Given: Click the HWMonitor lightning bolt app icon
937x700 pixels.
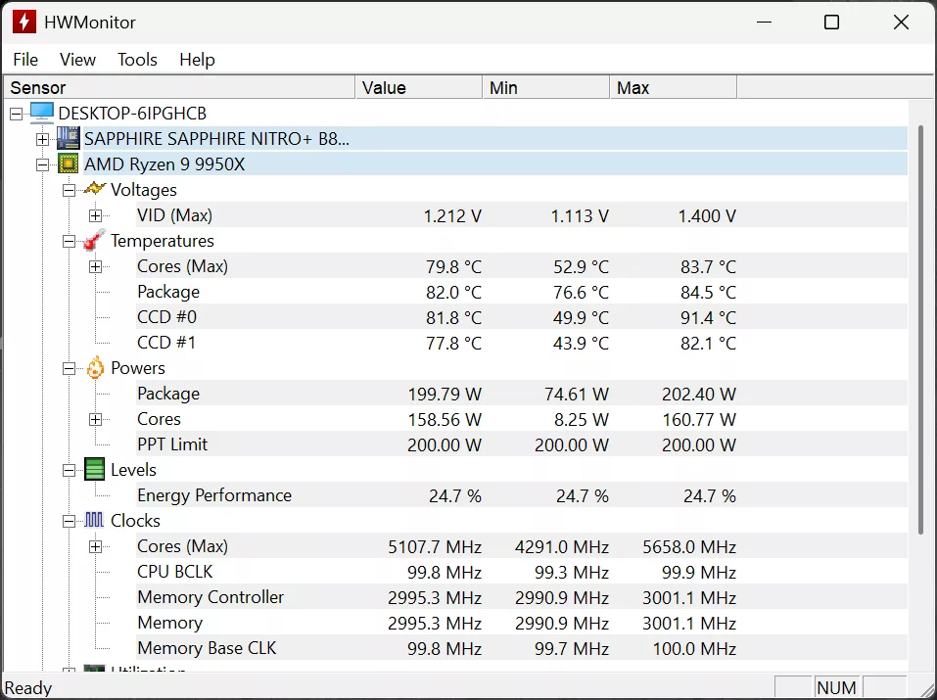Looking at the screenshot, I should [24, 23].
